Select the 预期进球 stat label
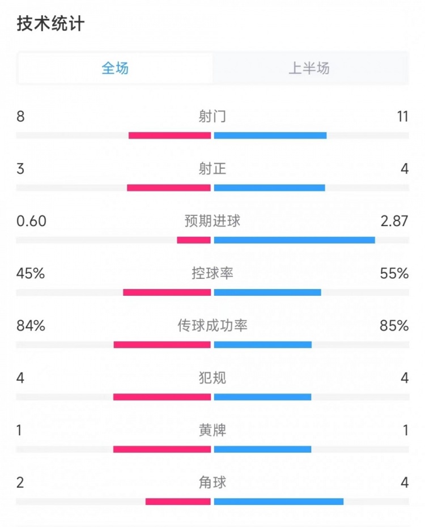The image size is (425, 527). pyautogui.click(x=212, y=221)
